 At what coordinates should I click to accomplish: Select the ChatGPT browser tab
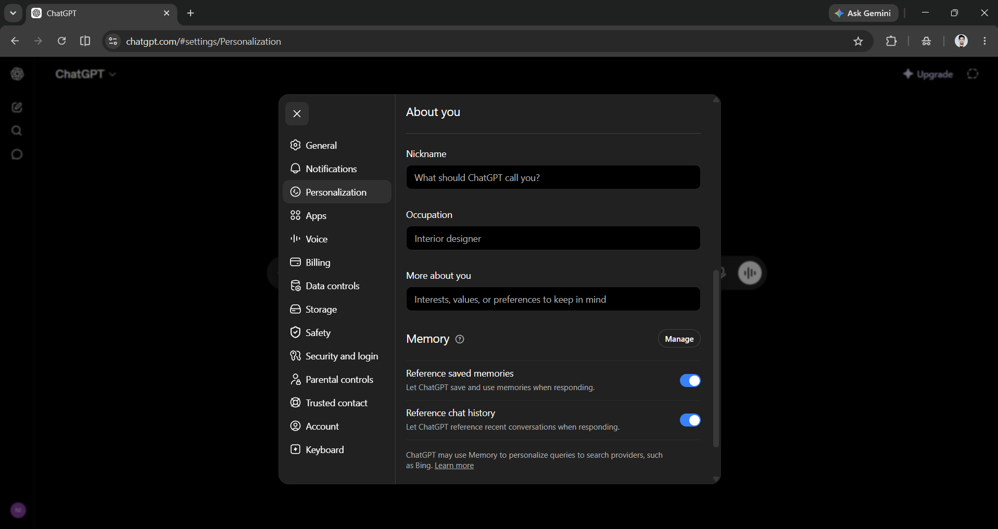102,13
